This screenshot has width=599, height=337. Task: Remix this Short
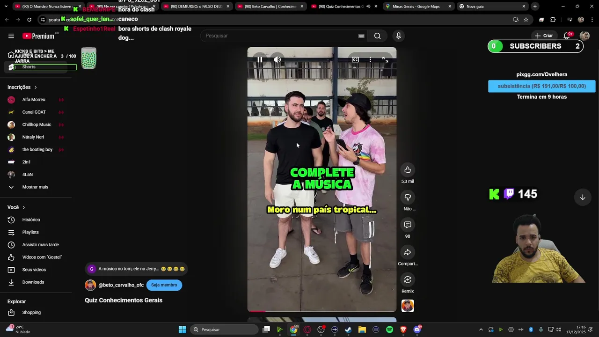[408, 279]
